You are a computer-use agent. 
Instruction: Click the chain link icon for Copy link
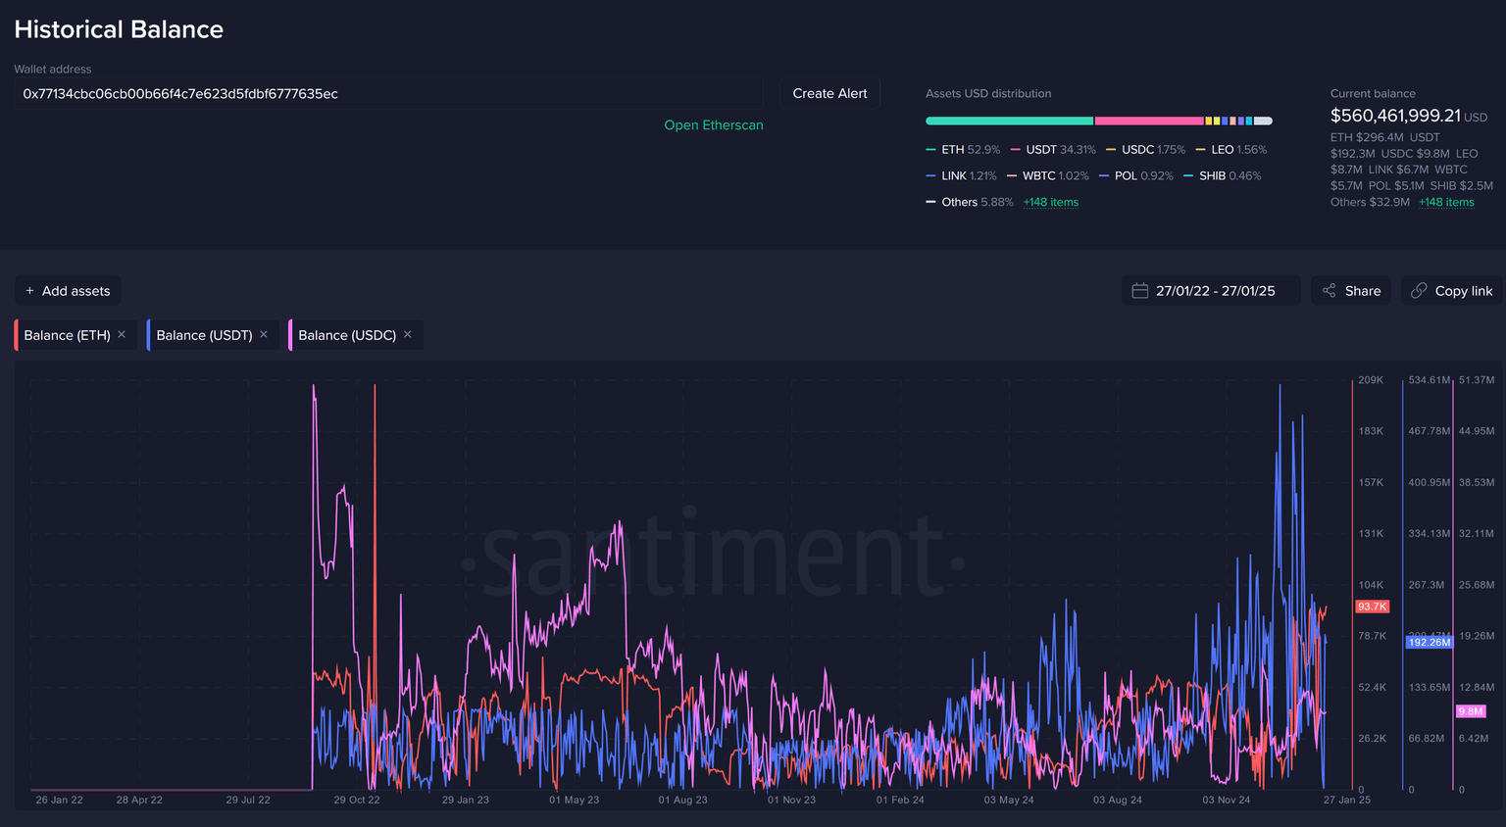[x=1419, y=291]
